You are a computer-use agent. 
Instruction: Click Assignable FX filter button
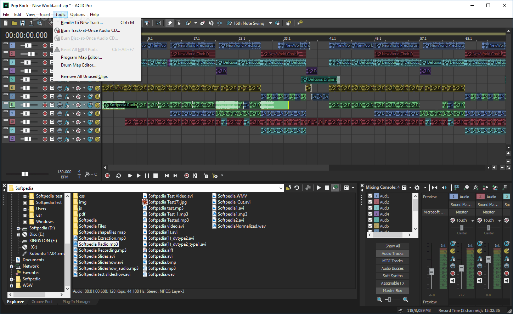pos(393,283)
